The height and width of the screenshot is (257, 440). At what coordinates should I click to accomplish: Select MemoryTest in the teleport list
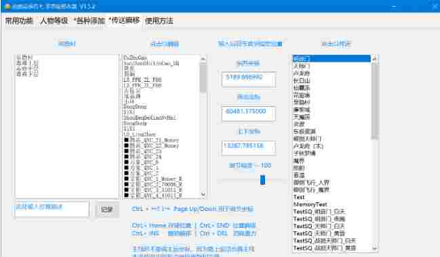[310, 204]
